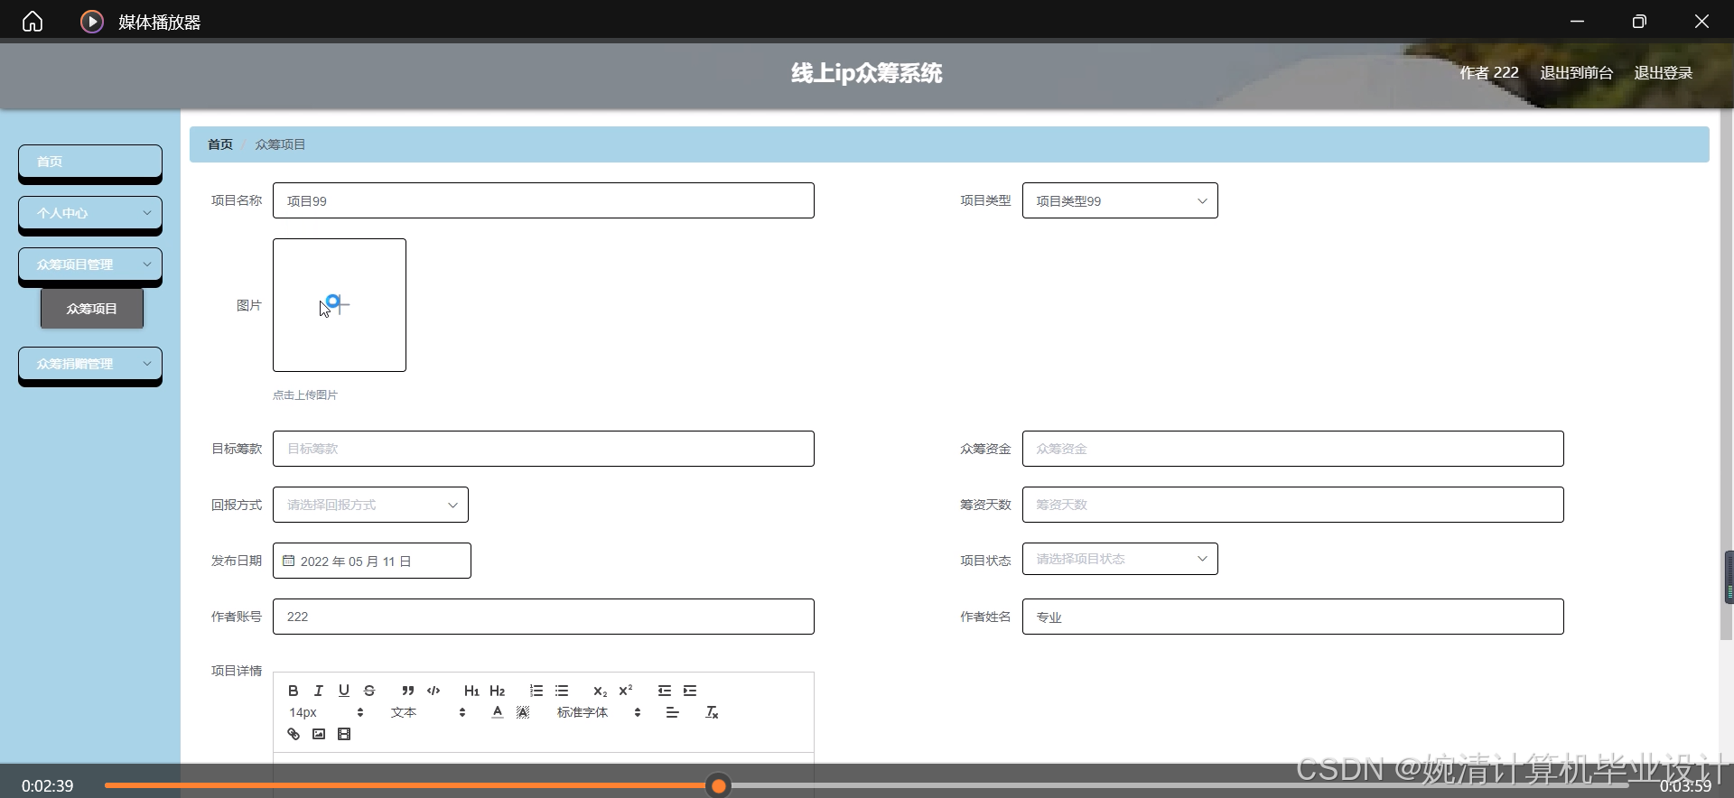Open the text color picker
This screenshot has height=798, width=1734.
pyautogui.click(x=498, y=712)
